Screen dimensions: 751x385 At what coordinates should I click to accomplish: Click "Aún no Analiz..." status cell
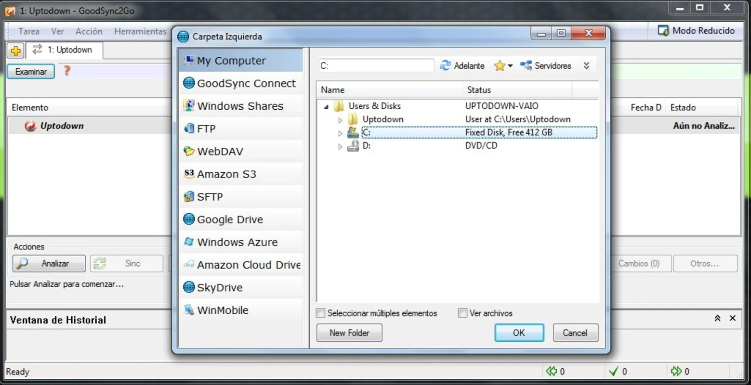[x=704, y=126]
